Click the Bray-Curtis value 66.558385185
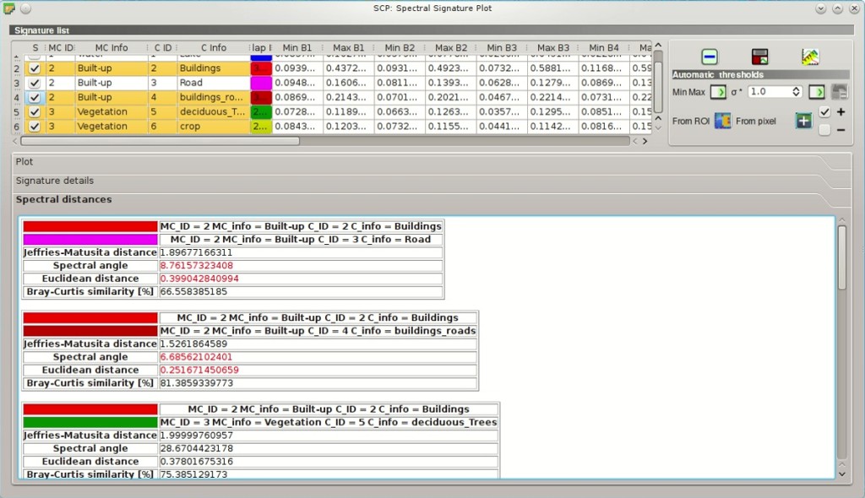865x498 pixels. pyautogui.click(x=193, y=292)
